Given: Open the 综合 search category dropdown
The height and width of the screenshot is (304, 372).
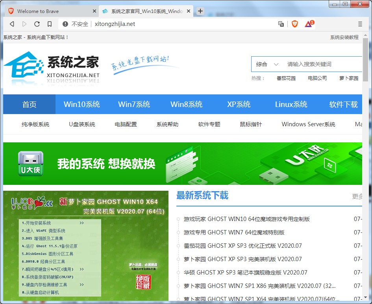Looking at the screenshot, I should 265,64.
